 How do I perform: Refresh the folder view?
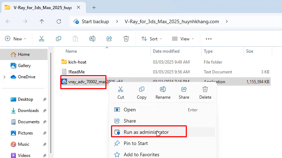click(x=59, y=21)
